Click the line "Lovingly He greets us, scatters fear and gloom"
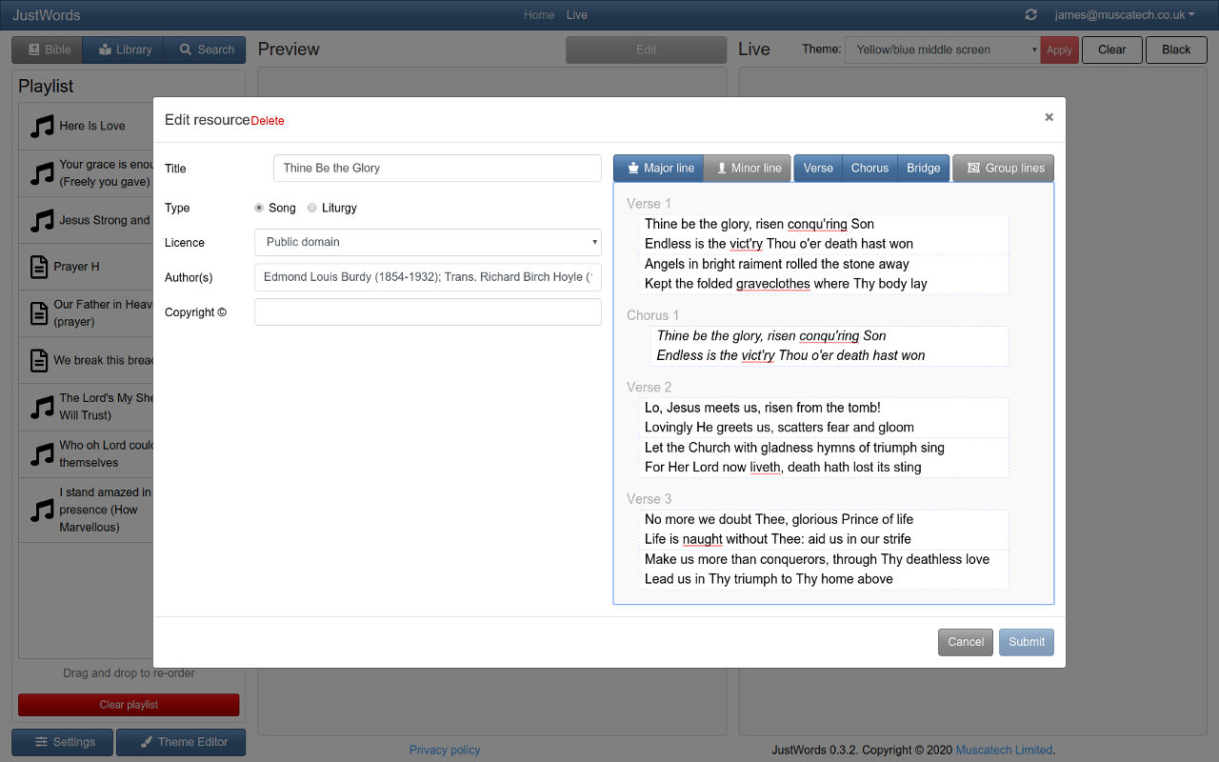 click(779, 428)
